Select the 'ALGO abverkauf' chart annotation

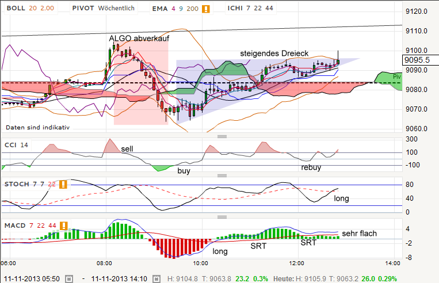point(139,39)
